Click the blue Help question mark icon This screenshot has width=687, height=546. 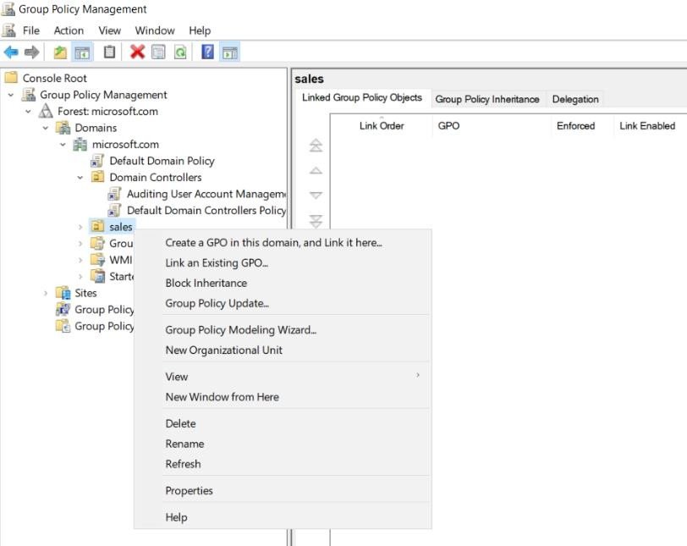207,52
